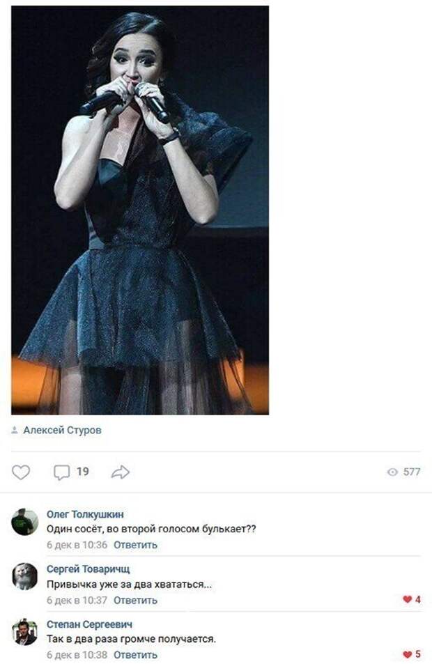Open comments via speech bubble icon
432x664 pixels.
pyautogui.click(x=61, y=472)
